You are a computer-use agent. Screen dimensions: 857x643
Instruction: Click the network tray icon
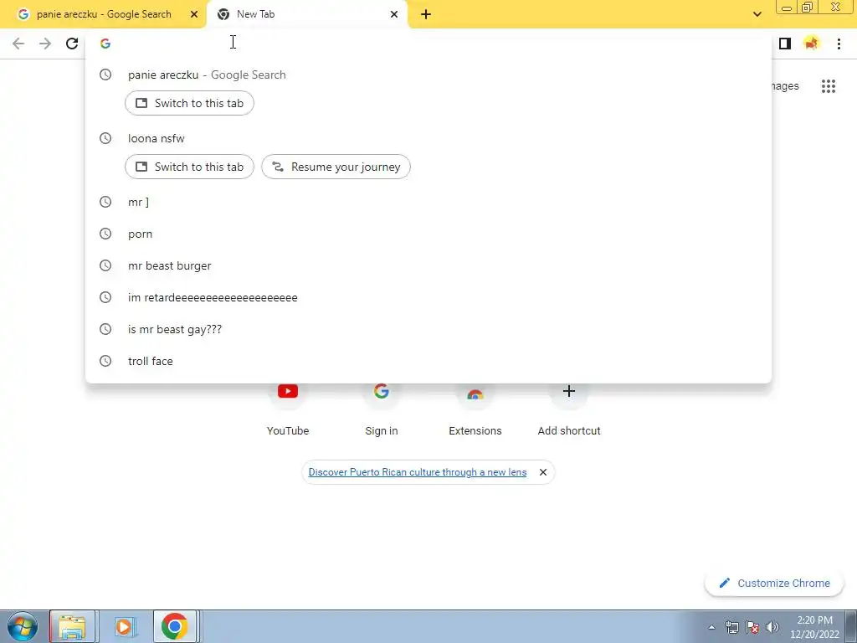731,627
